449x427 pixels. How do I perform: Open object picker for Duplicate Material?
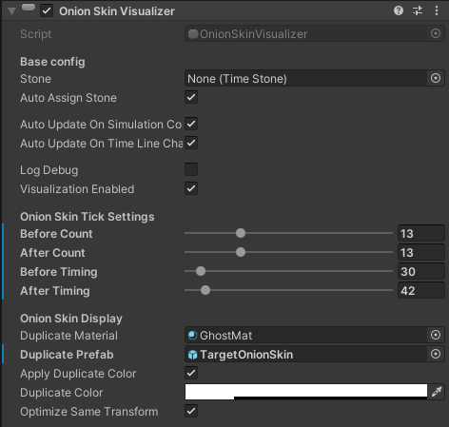tap(436, 335)
